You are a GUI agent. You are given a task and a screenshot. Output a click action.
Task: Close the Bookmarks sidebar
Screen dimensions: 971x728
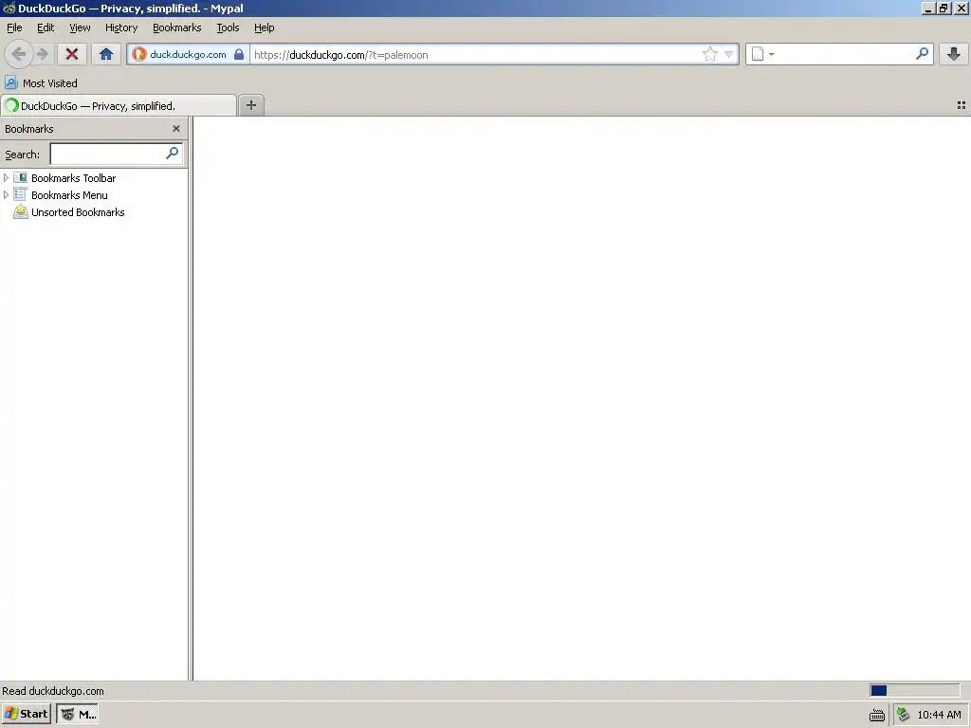(x=176, y=129)
